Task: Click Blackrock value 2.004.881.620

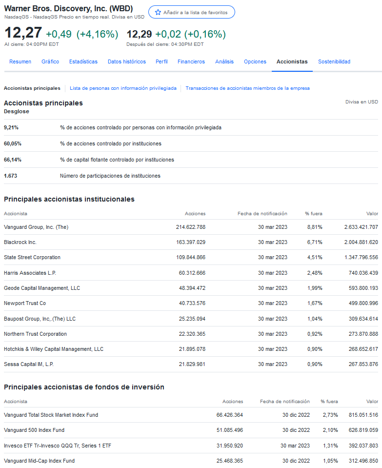Action: 361,242
